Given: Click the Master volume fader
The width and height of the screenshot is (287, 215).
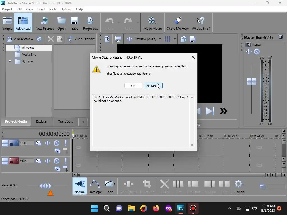Looking at the screenshot, I should pyautogui.click(x=251, y=81).
